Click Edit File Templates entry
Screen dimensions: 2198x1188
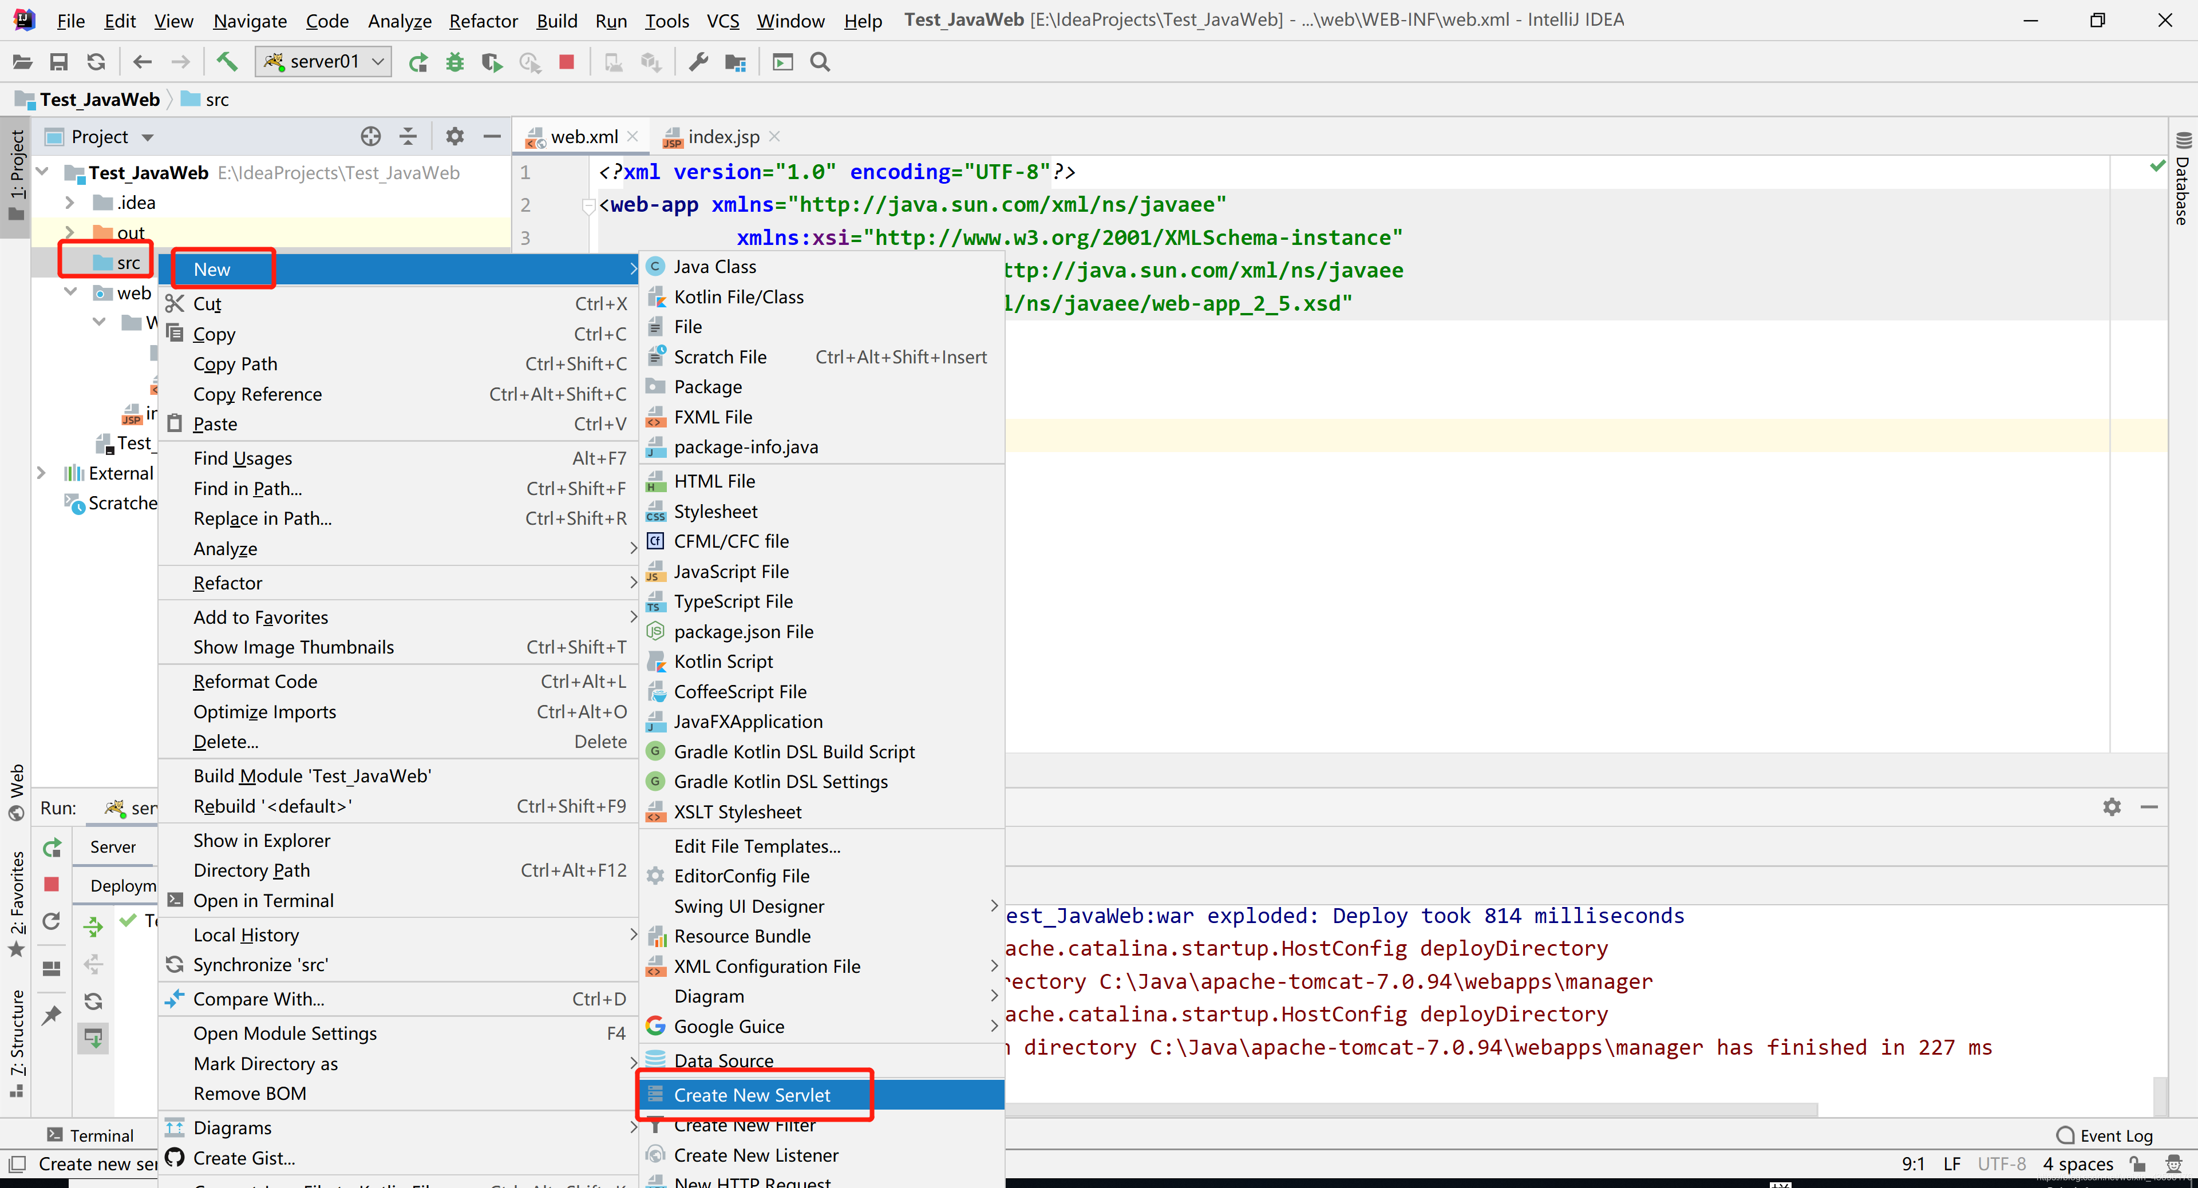(822, 846)
